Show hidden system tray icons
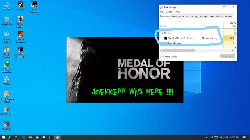The width and height of the screenshot is (250, 140). 207,137
